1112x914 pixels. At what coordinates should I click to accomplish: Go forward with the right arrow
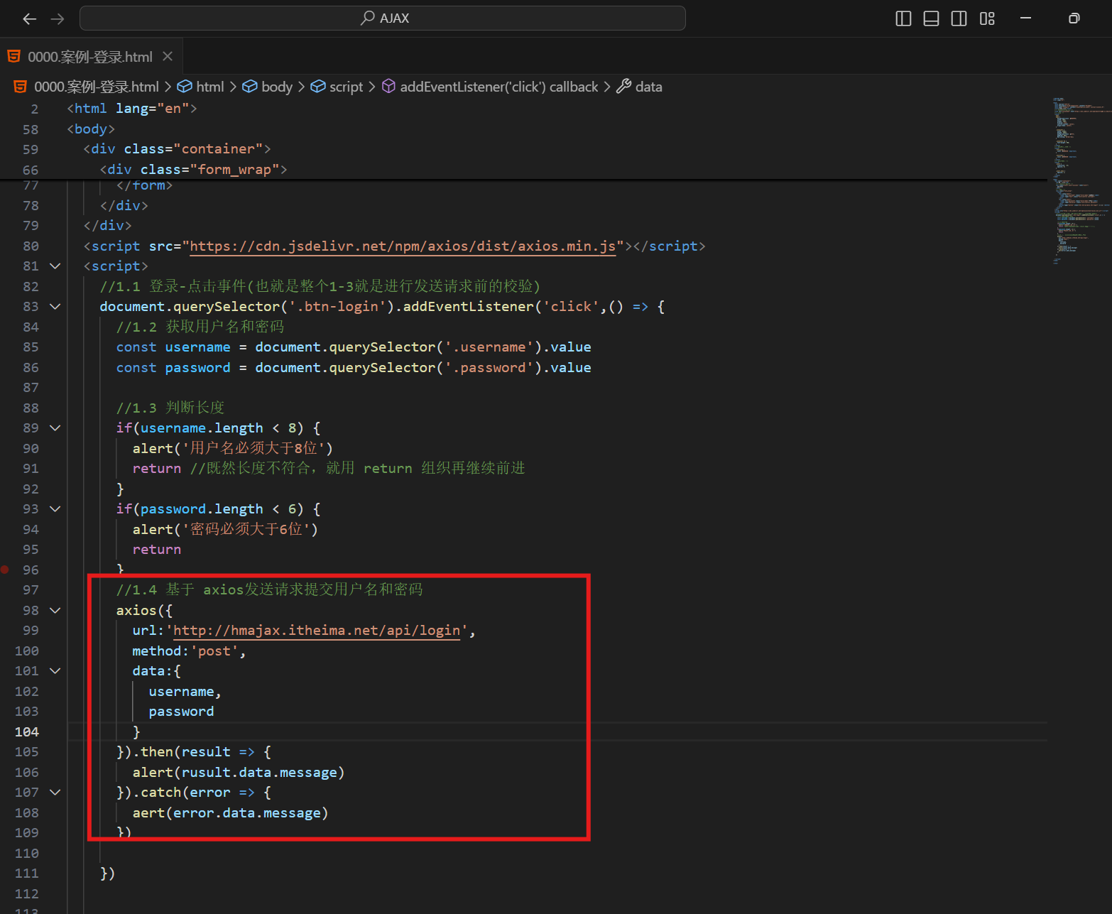[58, 18]
